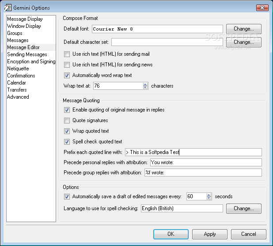Increase draft save seconds with up arrow

209,195
